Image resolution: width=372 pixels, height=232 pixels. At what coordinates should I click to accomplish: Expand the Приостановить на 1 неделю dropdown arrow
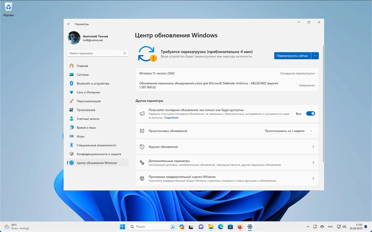coord(311,131)
